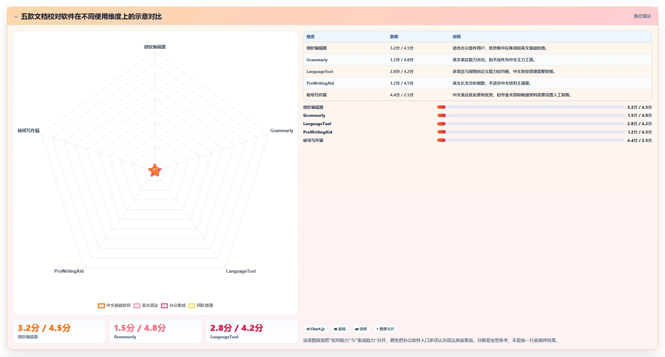The width and height of the screenshot is (665, 357).
Task: Select the 秘塔写作猫 table row
Action: pos(477,95)
